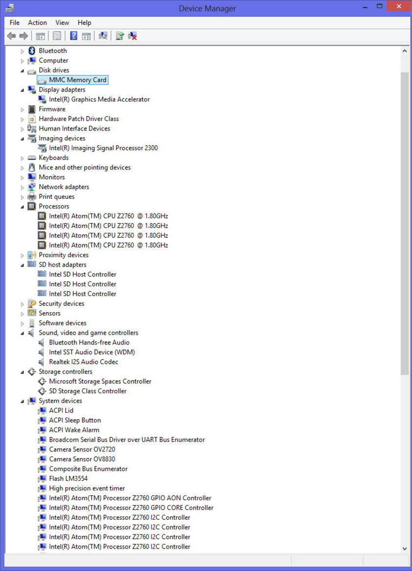Click the Uninstall device icon with red X
Image resolution: width=412 pixels, height=571 pixels.
(132, 36)
